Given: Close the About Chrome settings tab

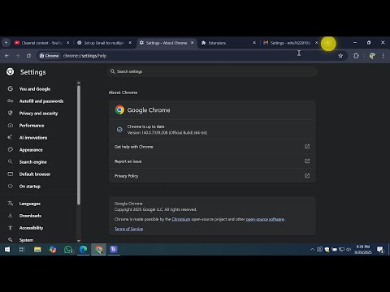Looking at the screenshot, I should pos(193,43).
